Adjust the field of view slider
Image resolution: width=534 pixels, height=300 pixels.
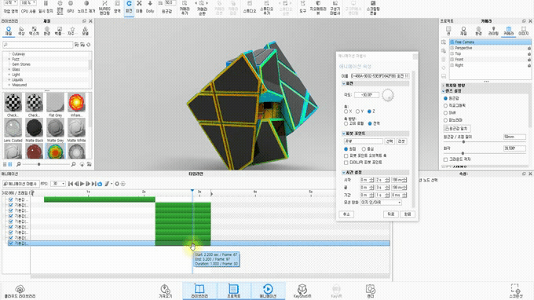pos(463,153)
